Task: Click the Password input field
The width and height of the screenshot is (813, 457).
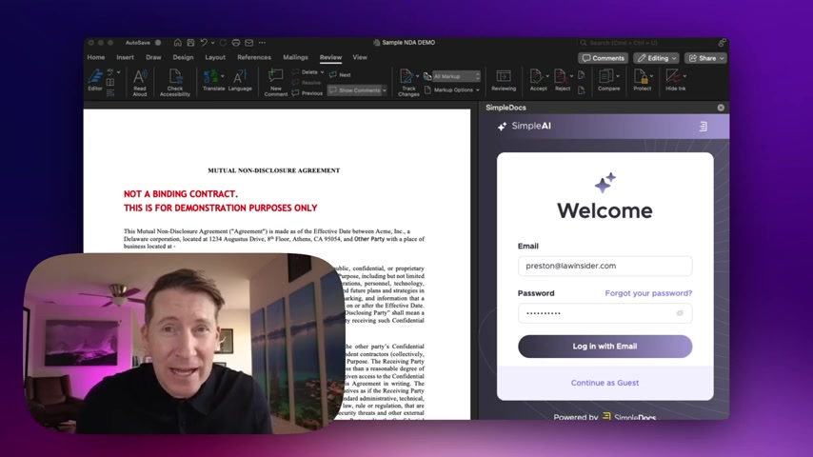Action: 605,313
